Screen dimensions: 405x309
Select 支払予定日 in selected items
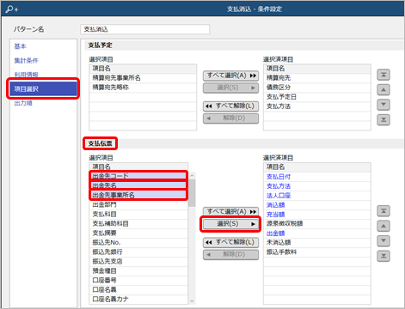pyautogui.click(x=317, y=97)
